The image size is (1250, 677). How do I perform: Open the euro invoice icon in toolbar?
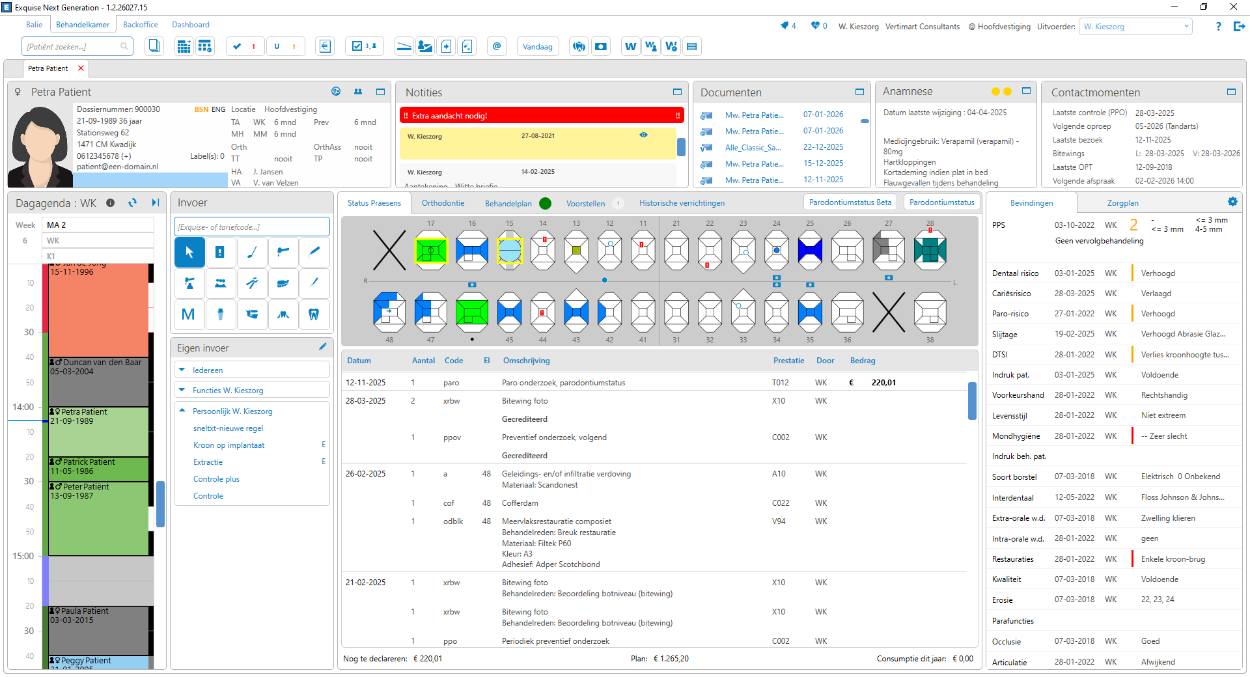pos(325,46)
